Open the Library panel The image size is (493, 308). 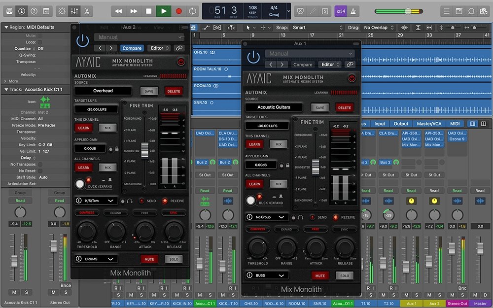tap(9, 11)
